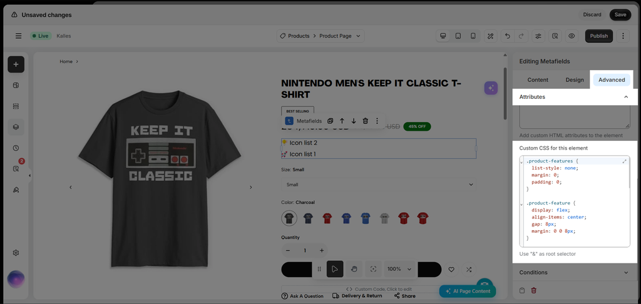Move Metafields element up
The width and height of the screenshot is (641, 304).
[x=342, y=121]
